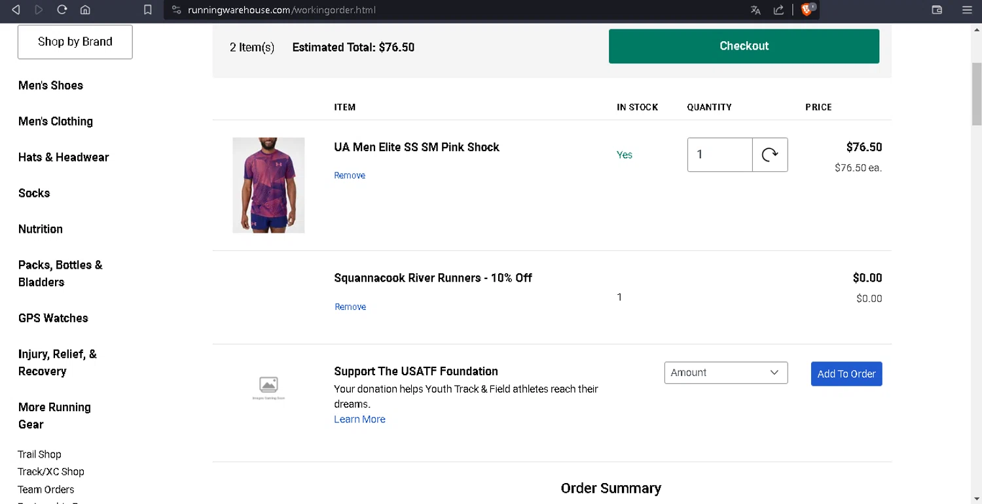The width and height of the screenshot is (982, 504).
Task: Go to the Trail Shop link
Action: [39, 454]
